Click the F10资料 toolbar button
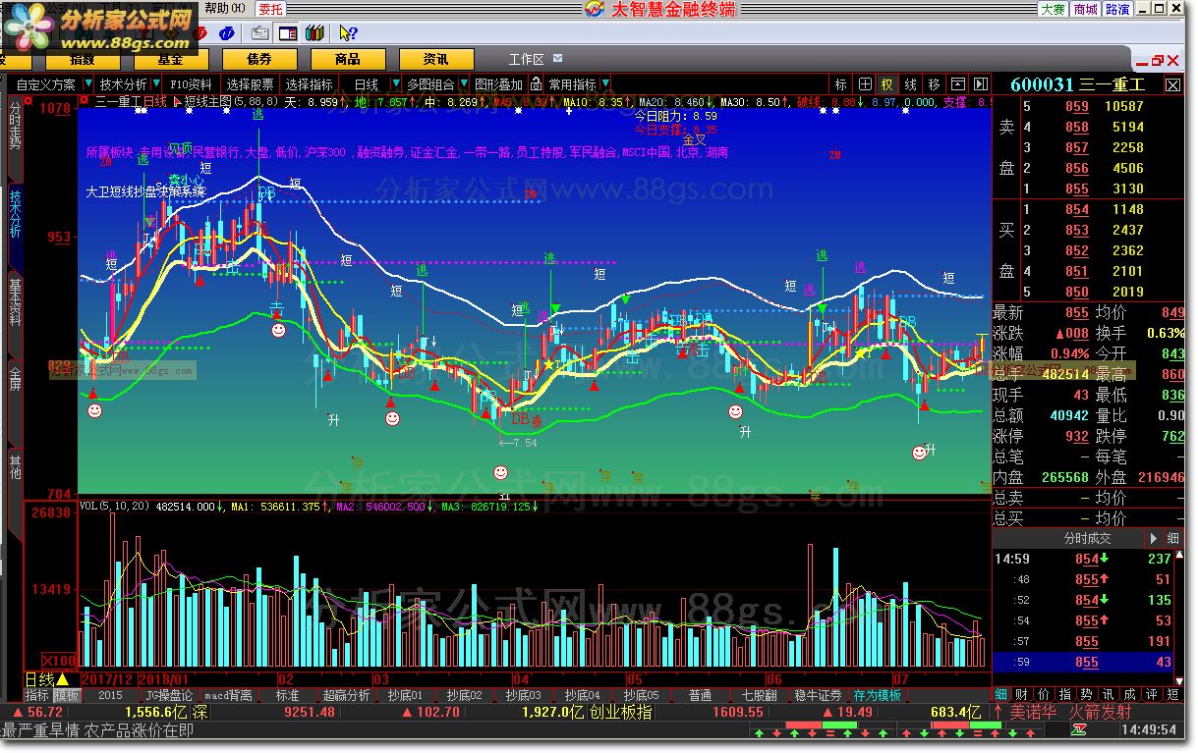The width and height of the screenshot is (1198, 753). tap(191, 84)
